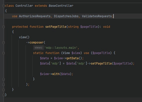The width and height of the screenshot is (142, 102).
Task: Click the 'extends' keyword
Action: 41,6
